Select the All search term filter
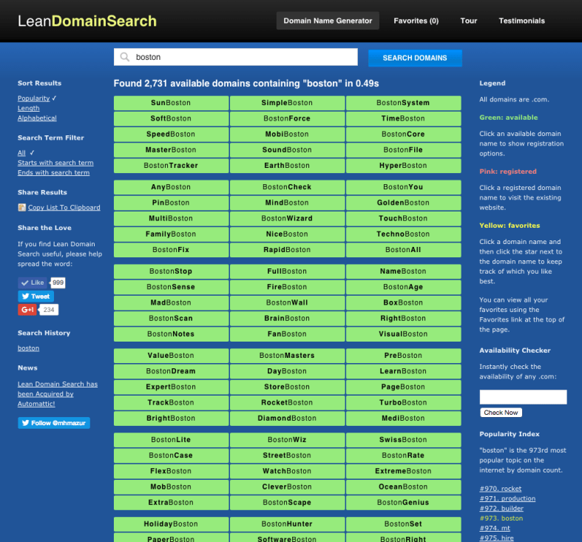This screenshot has height=542, width=582. [21, 152]
